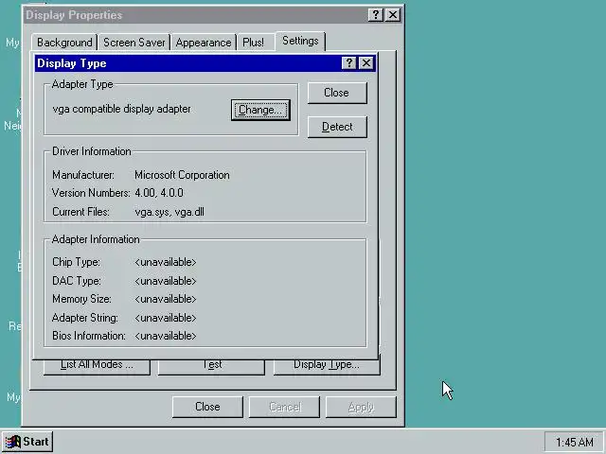Click the Display Type... button in Settings
Viewport: 606px width, 454px height.
(x=327, y=367)
